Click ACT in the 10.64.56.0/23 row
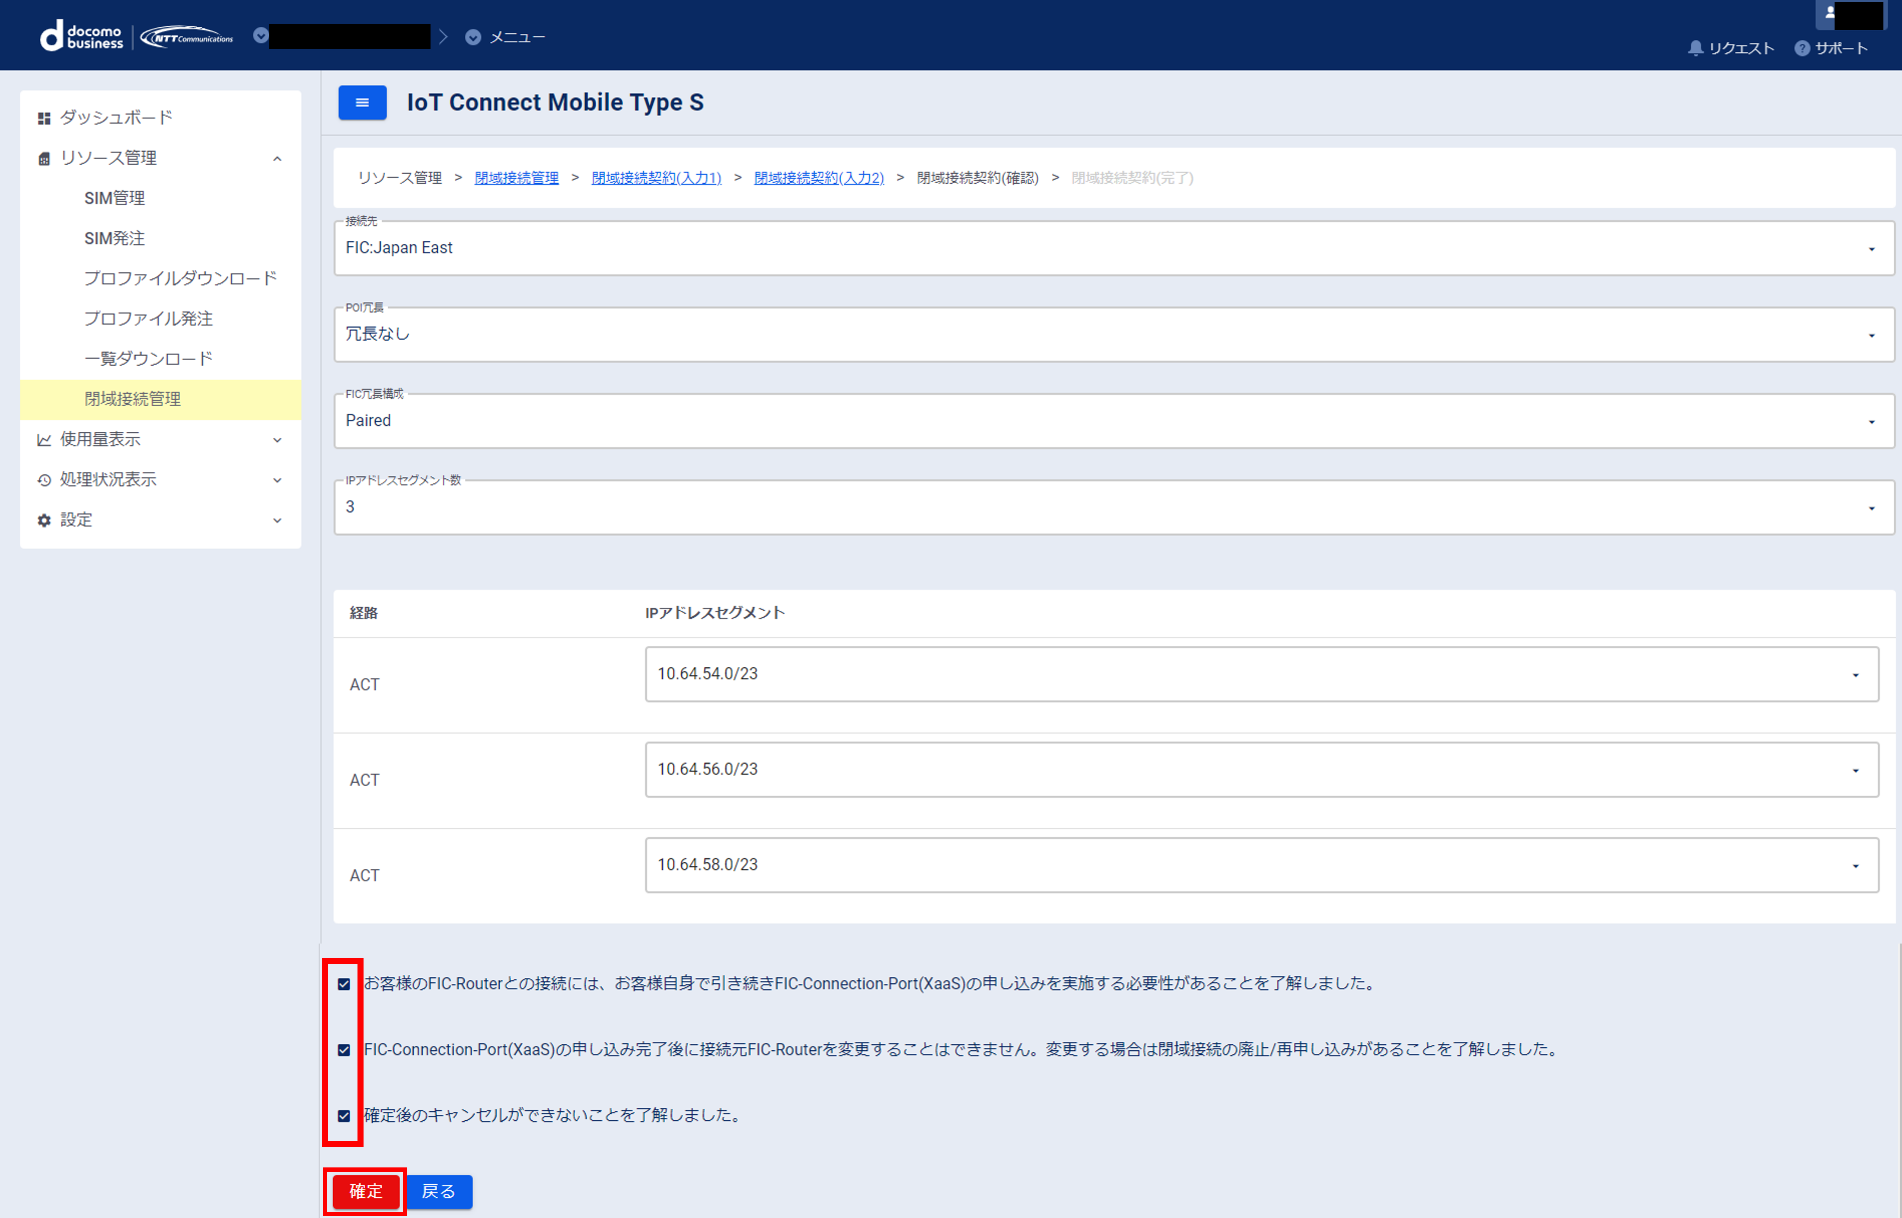Screen dimensions: 1902x1218 [x=364, y=781]
